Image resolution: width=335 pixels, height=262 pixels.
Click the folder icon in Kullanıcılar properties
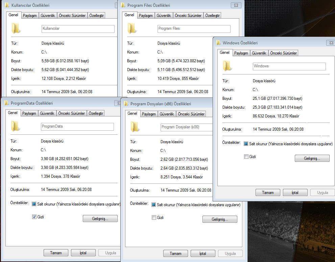[16, 28]
